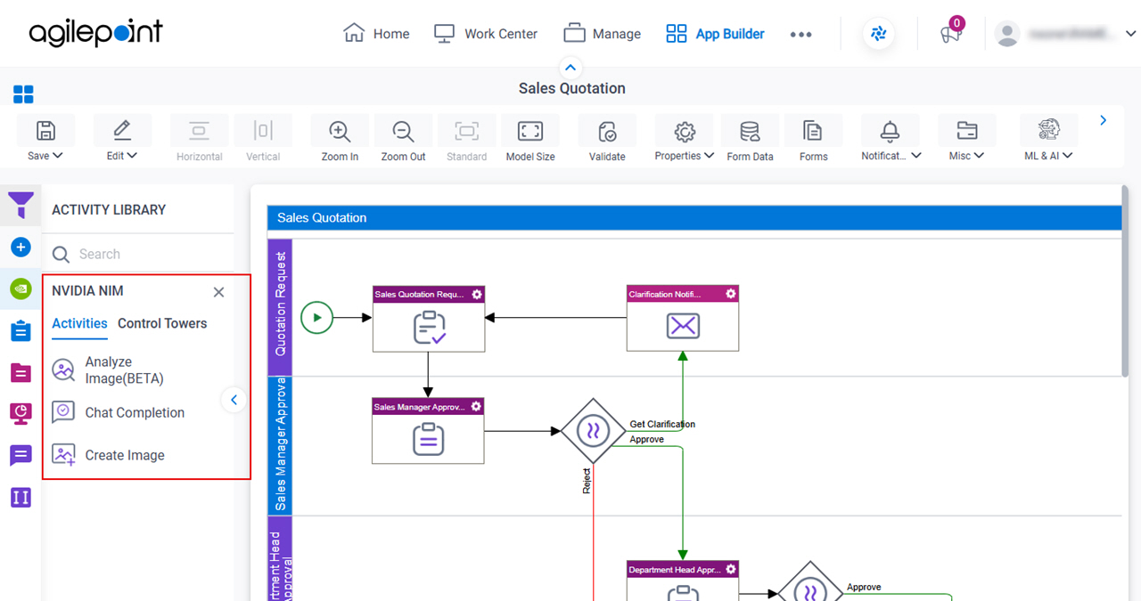Expand the Save dropdown arrow
Screen dimensions: 1141x601
[x=58, y=156]
